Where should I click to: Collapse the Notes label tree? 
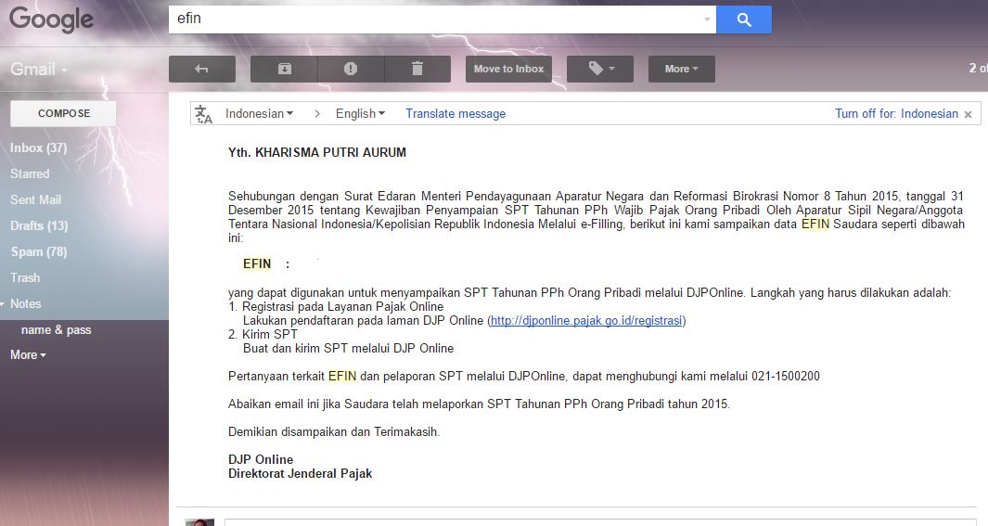pyautogui.click(x=3, y=303)
